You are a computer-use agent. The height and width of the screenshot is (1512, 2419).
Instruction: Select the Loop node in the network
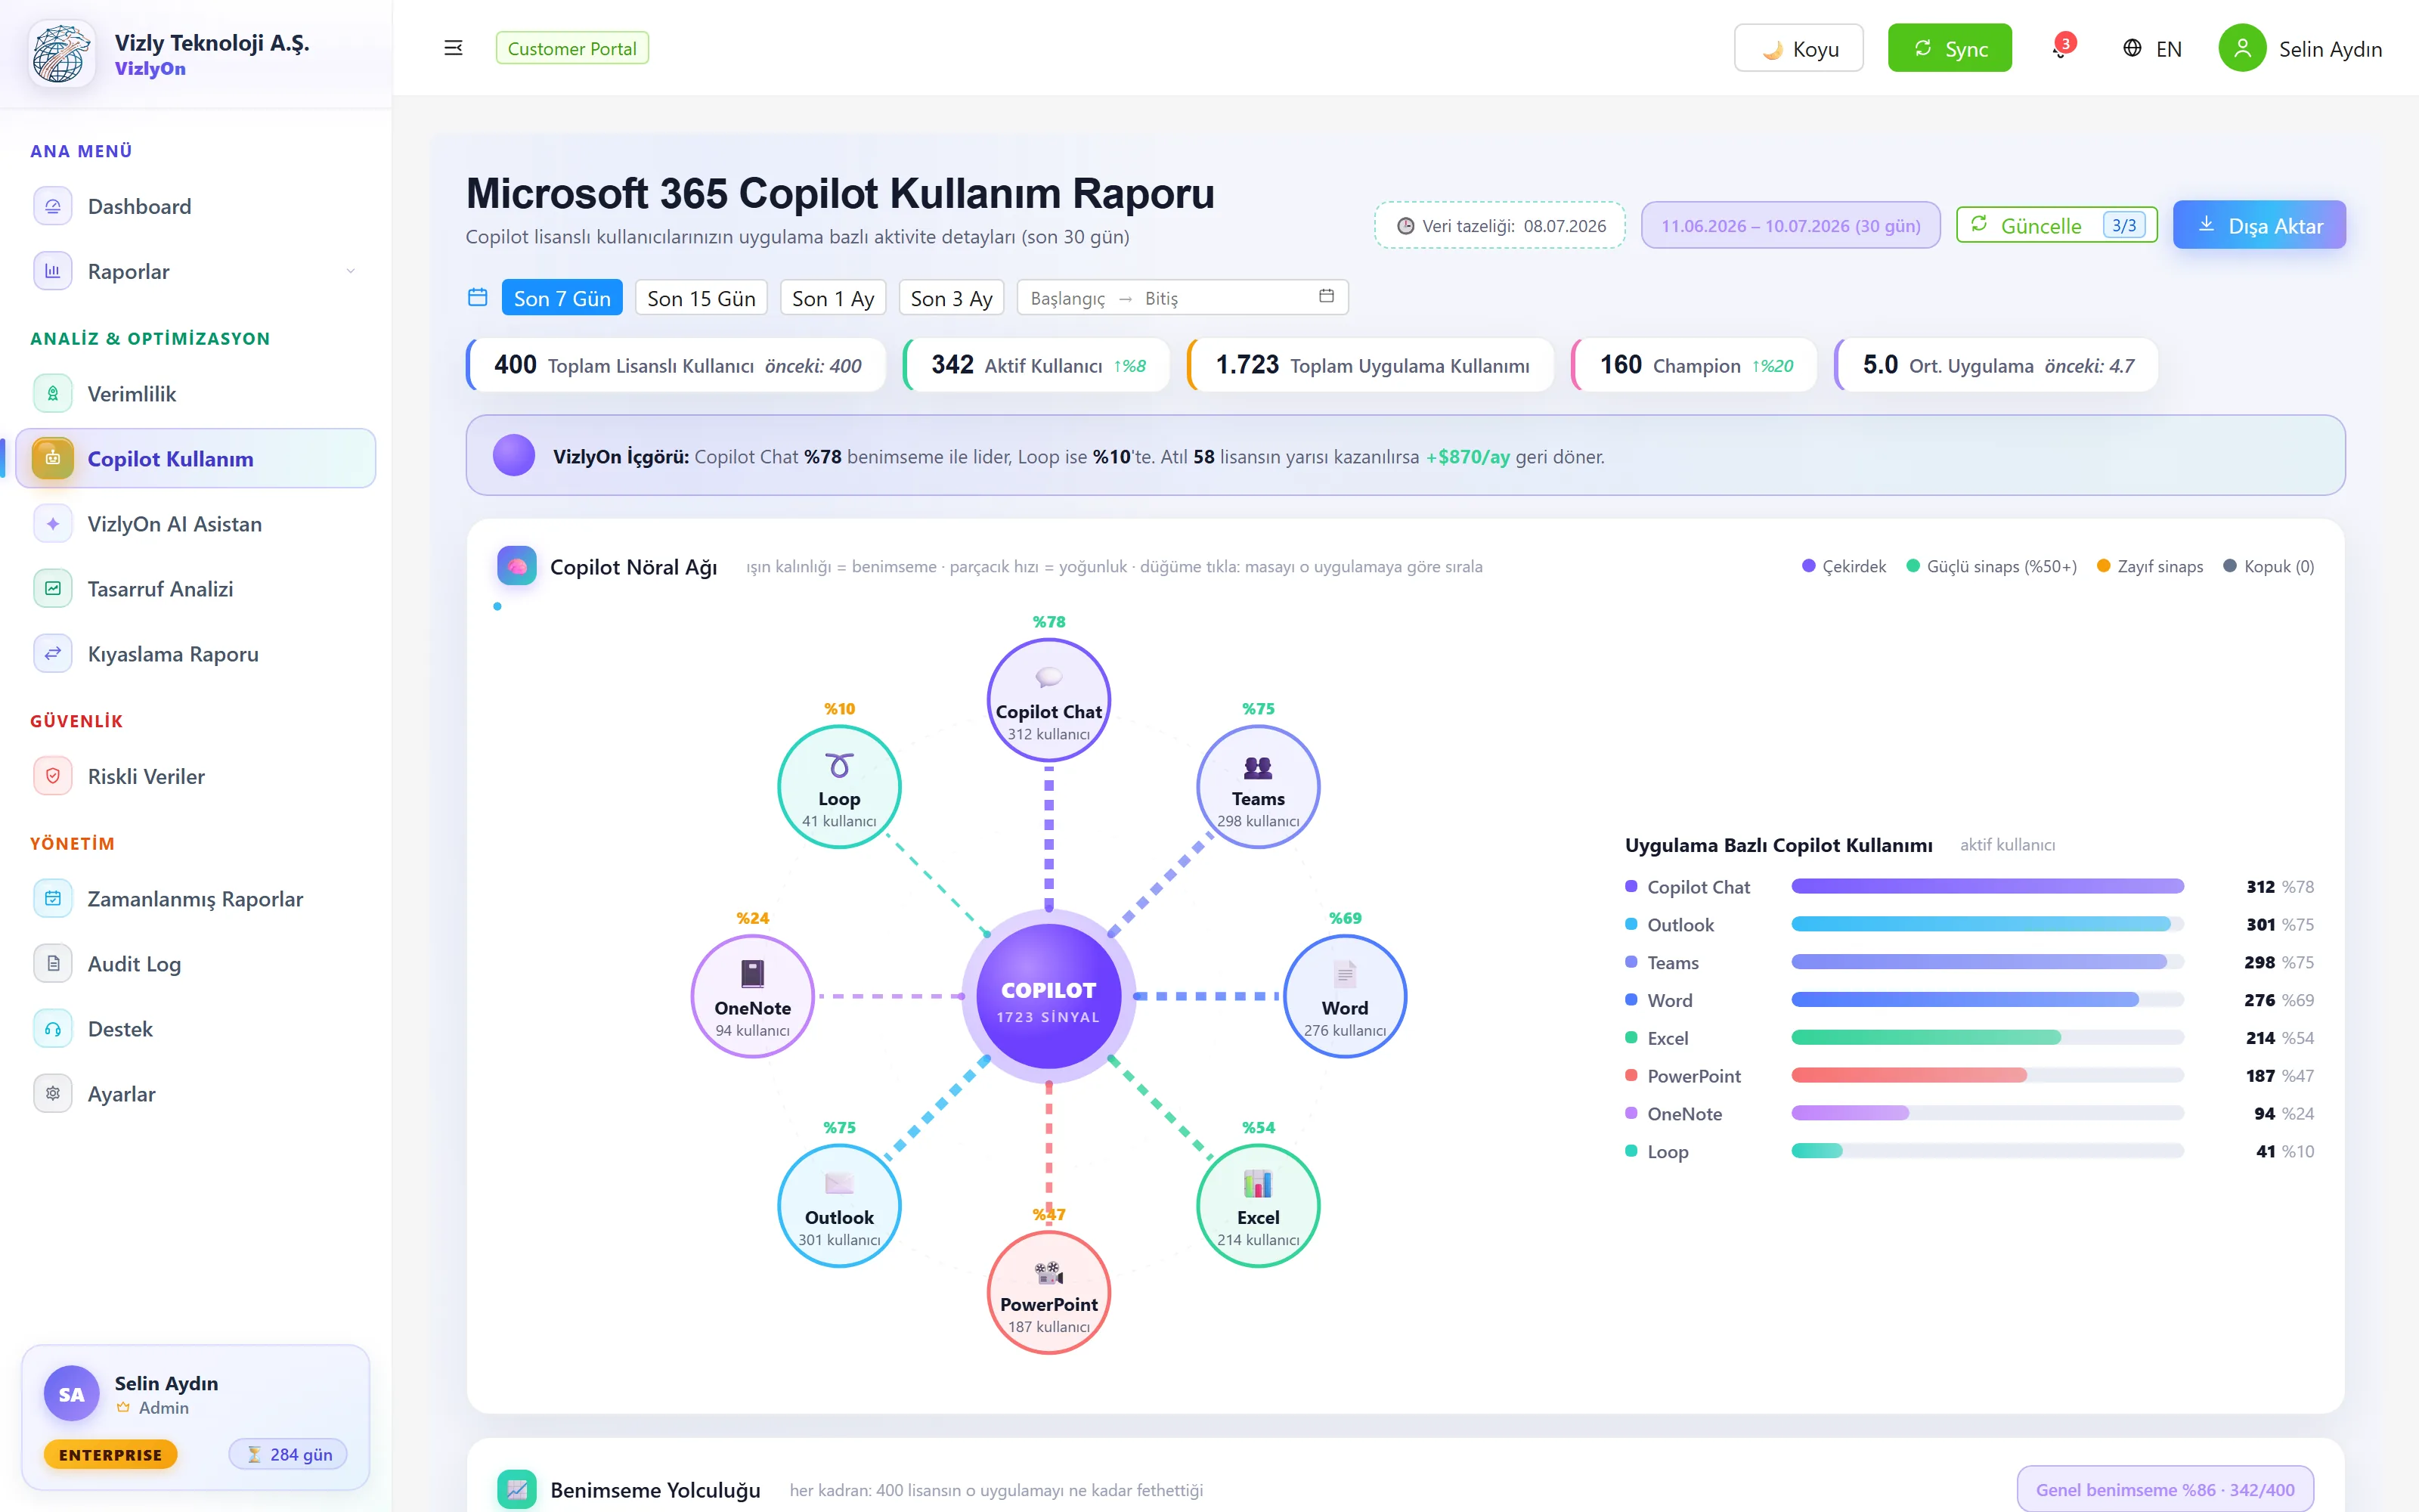[x=840, y=786]
